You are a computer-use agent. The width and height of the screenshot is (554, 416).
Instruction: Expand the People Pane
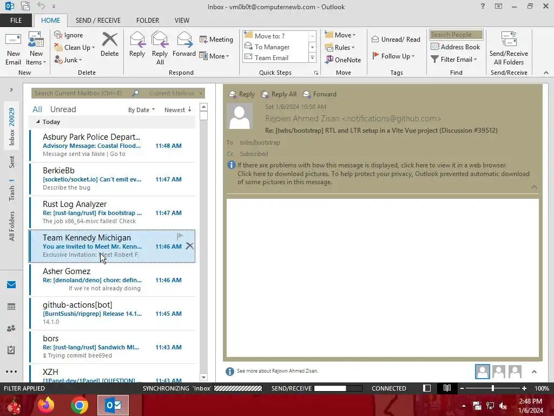tap(534, 372)
